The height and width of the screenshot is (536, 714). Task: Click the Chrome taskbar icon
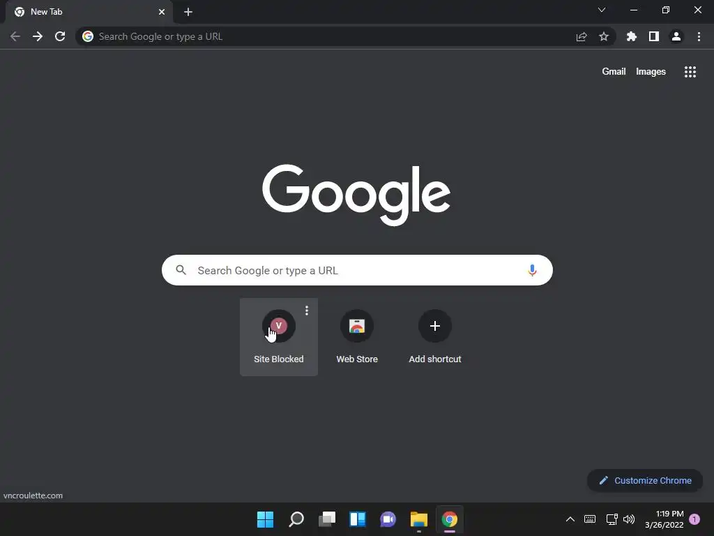point(450,519)
